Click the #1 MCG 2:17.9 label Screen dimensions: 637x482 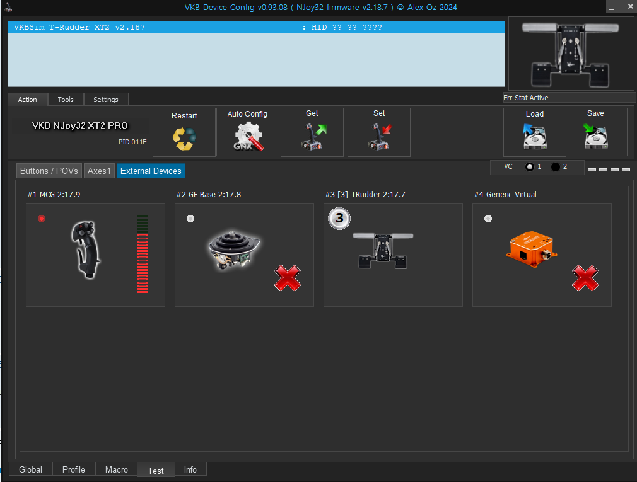point(54,194)
